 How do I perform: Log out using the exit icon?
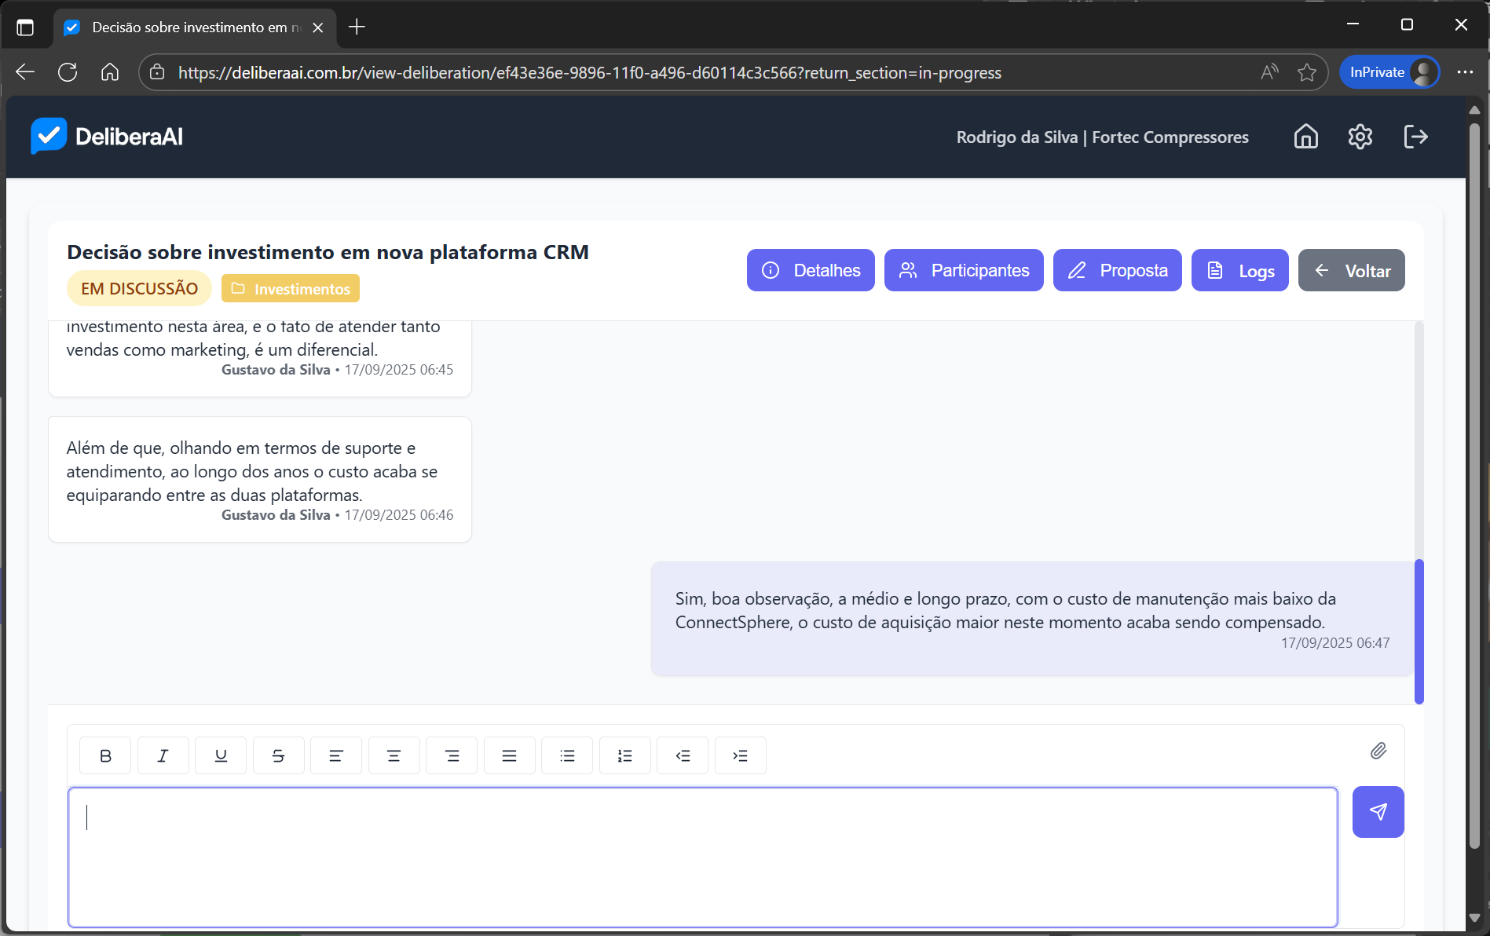pyautogui.click(x=1415, y=137)
